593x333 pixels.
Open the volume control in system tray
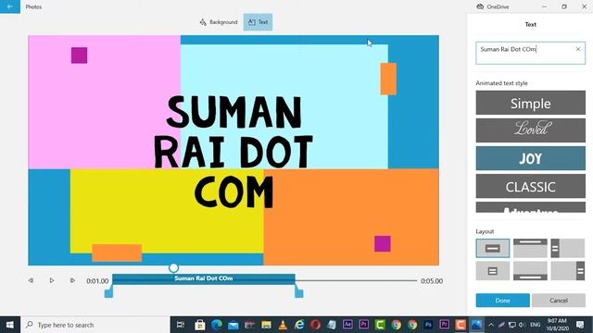522,325
